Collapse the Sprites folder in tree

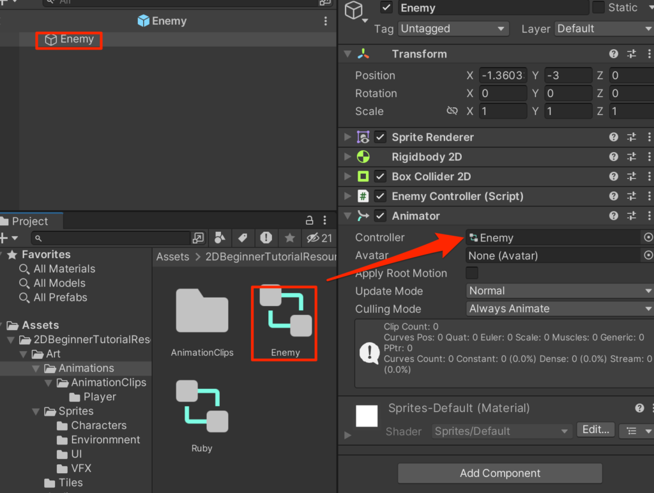[x=36, y=411]
